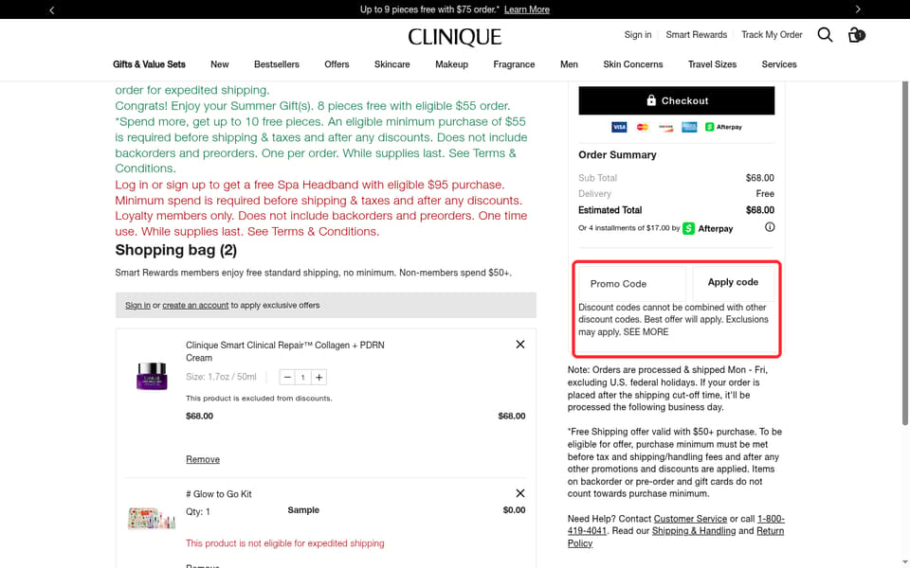
Task: Click the Apply code button
Action: [x=733, y=282]
